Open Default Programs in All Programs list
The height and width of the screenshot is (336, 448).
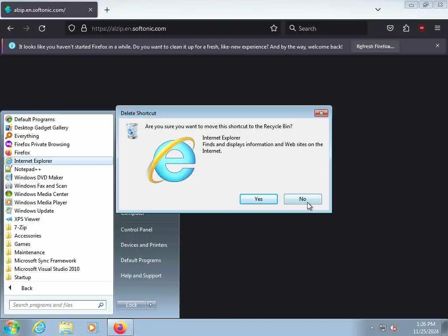click(59, 119)
